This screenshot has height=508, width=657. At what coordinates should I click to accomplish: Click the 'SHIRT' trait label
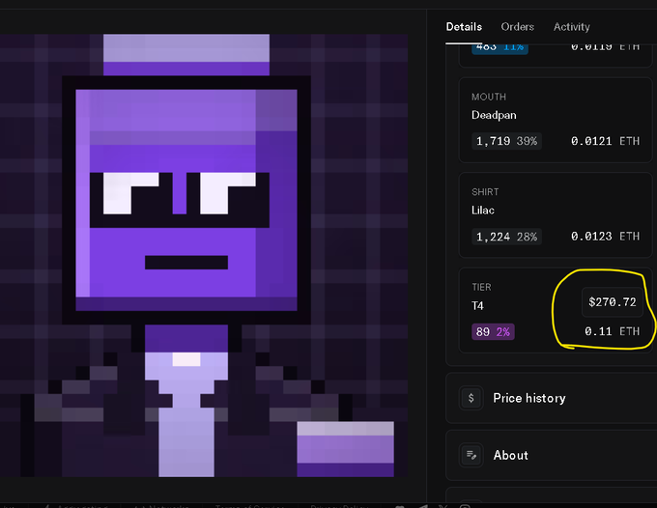pyautogui.click(x=485, y=192)
